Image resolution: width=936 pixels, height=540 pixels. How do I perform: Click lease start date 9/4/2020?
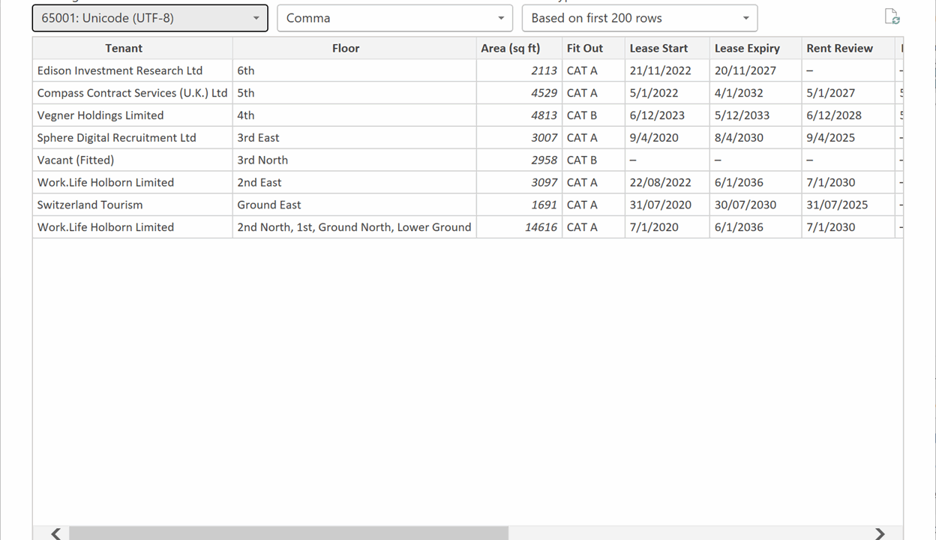pyautogui.click(x=667, y=138)
